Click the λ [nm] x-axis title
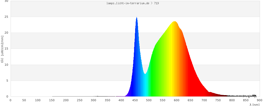This screenshot has height=106, width=265. click(254, 105)
